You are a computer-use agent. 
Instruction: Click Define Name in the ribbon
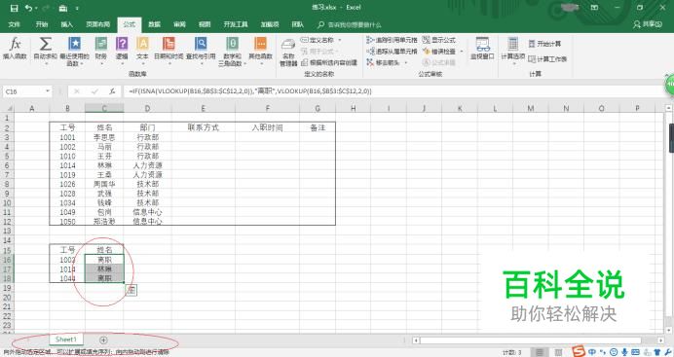(320, 40)
